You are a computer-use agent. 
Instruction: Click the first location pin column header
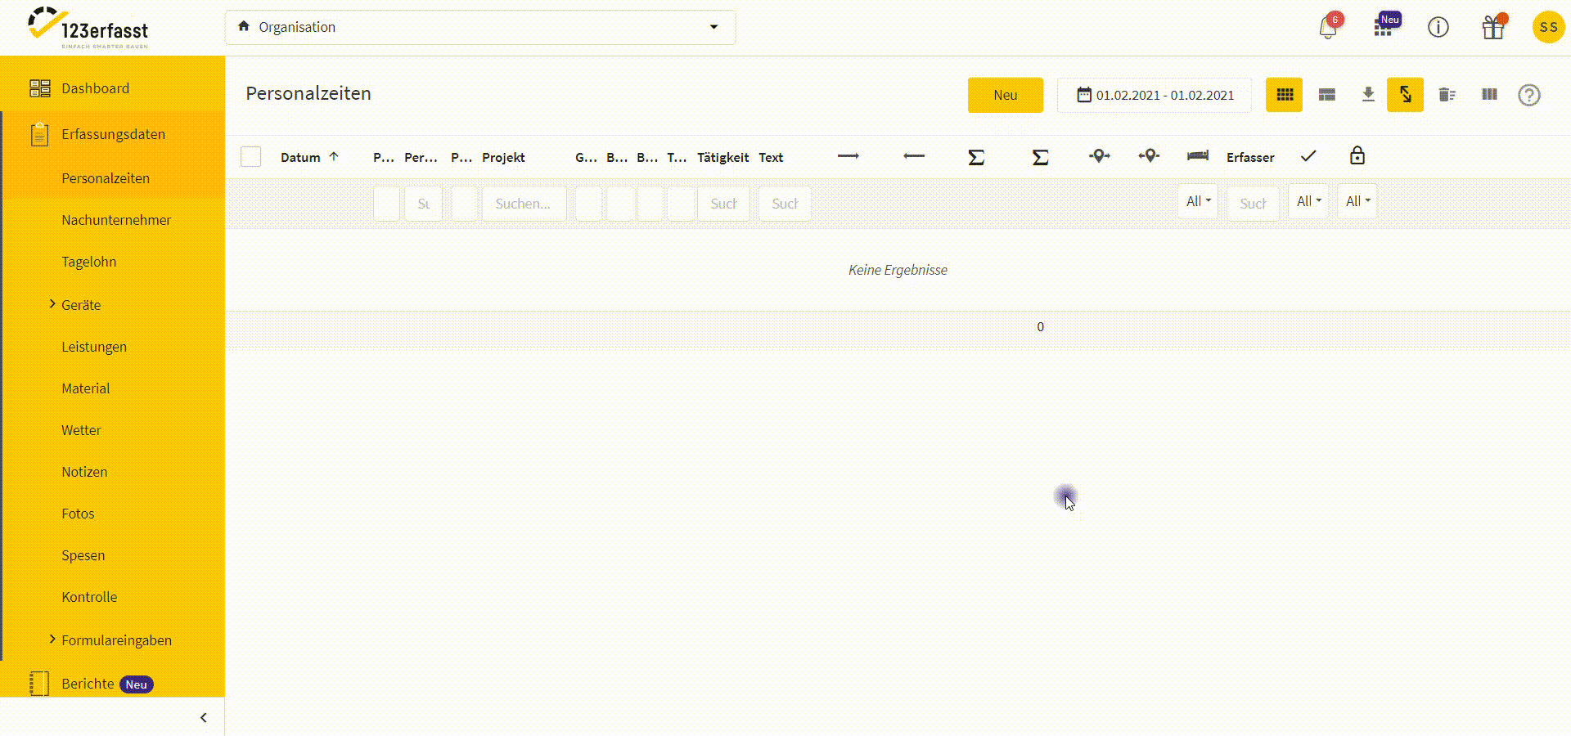(x=1100, y=155)
